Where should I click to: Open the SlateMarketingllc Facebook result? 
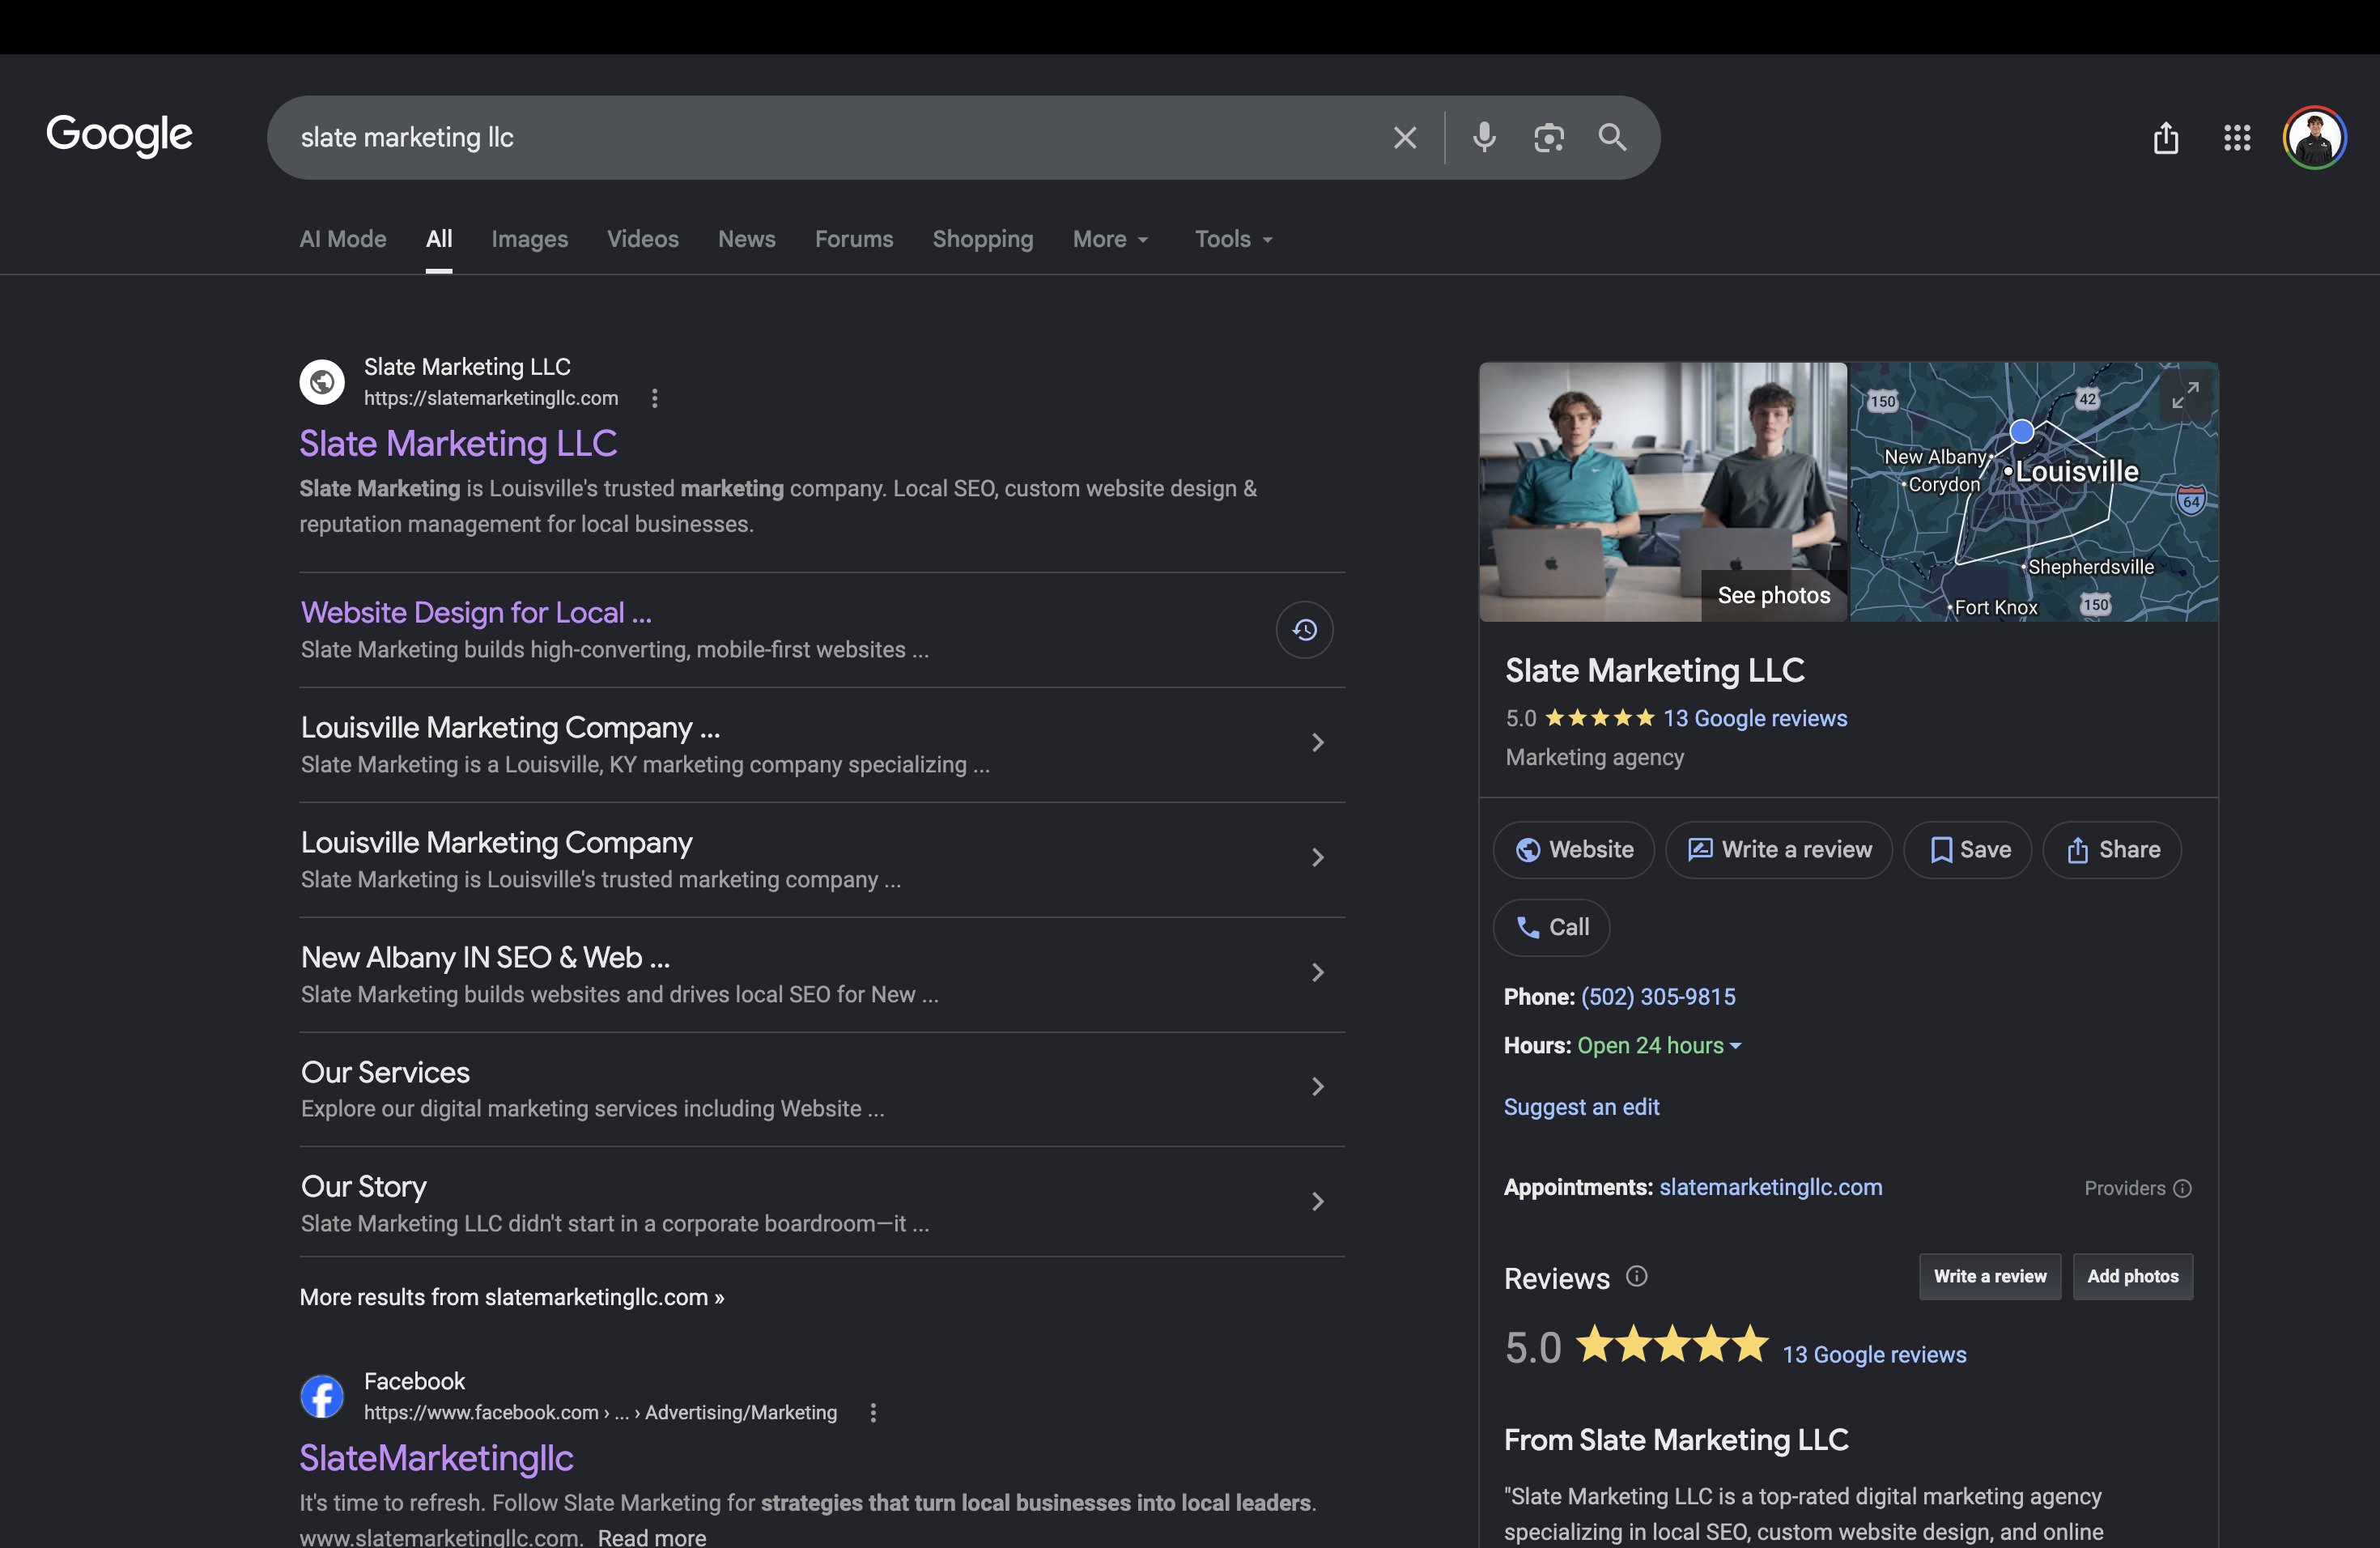point(437,1458)
